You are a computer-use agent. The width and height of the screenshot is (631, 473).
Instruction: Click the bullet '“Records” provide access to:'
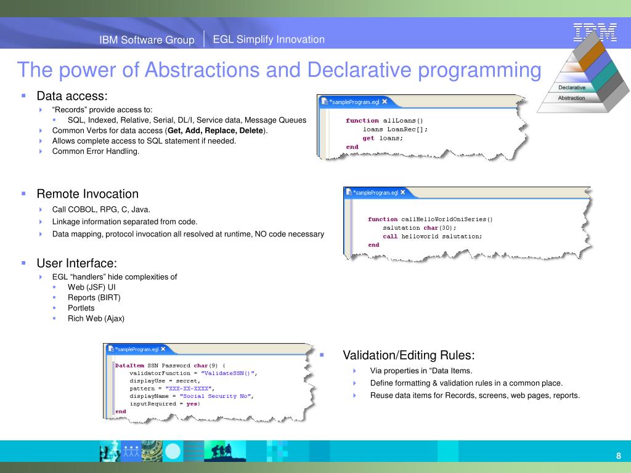click(x=102, y=110)
